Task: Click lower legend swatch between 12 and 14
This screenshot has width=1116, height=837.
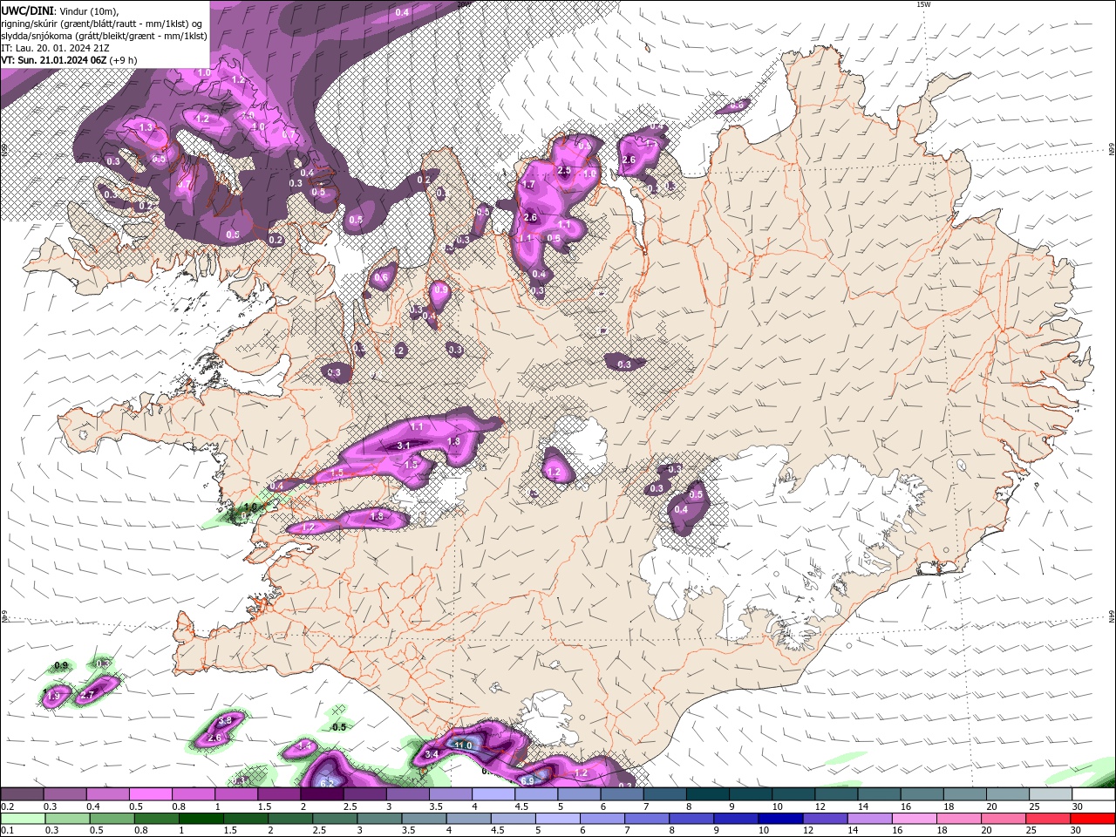Action: point(825,819)
